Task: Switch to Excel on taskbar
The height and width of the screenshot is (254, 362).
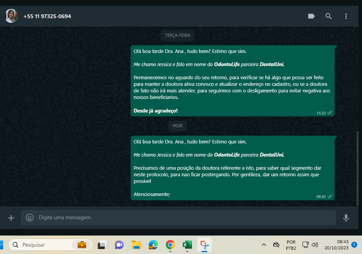Action: tap(187, 245)
